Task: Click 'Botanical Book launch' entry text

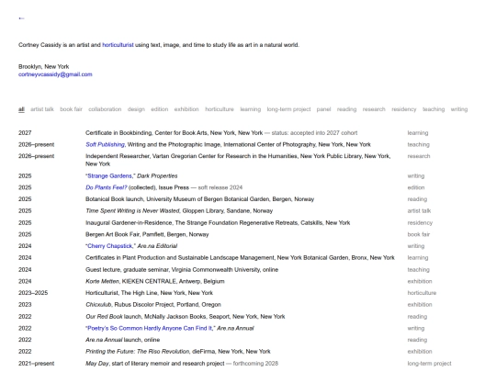Action: coord(199,199)
